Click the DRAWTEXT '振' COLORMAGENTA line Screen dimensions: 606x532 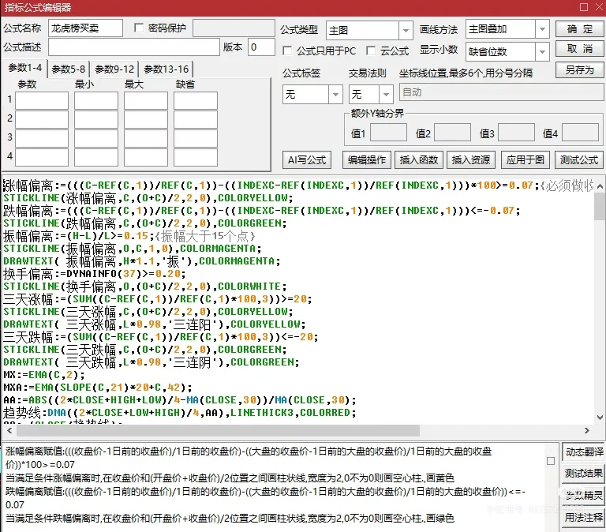(x=142, y=261)
